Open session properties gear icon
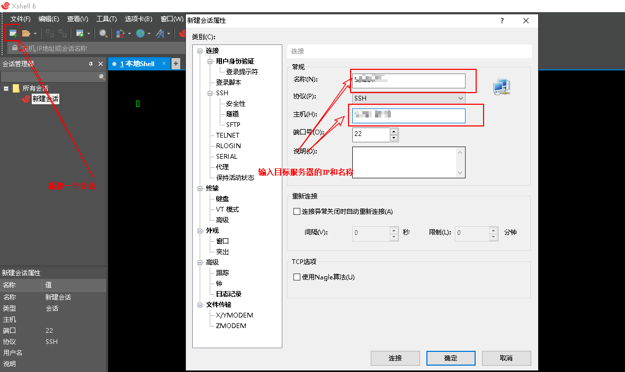 tap(80, 33)
